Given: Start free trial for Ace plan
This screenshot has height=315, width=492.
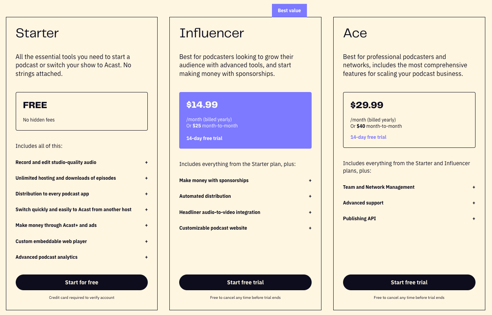Looking at the screenshot, I should (409, 282).
